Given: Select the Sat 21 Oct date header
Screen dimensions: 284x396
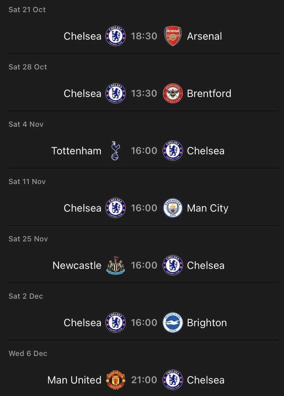Looking at the screenshot, I should point(27,10).
